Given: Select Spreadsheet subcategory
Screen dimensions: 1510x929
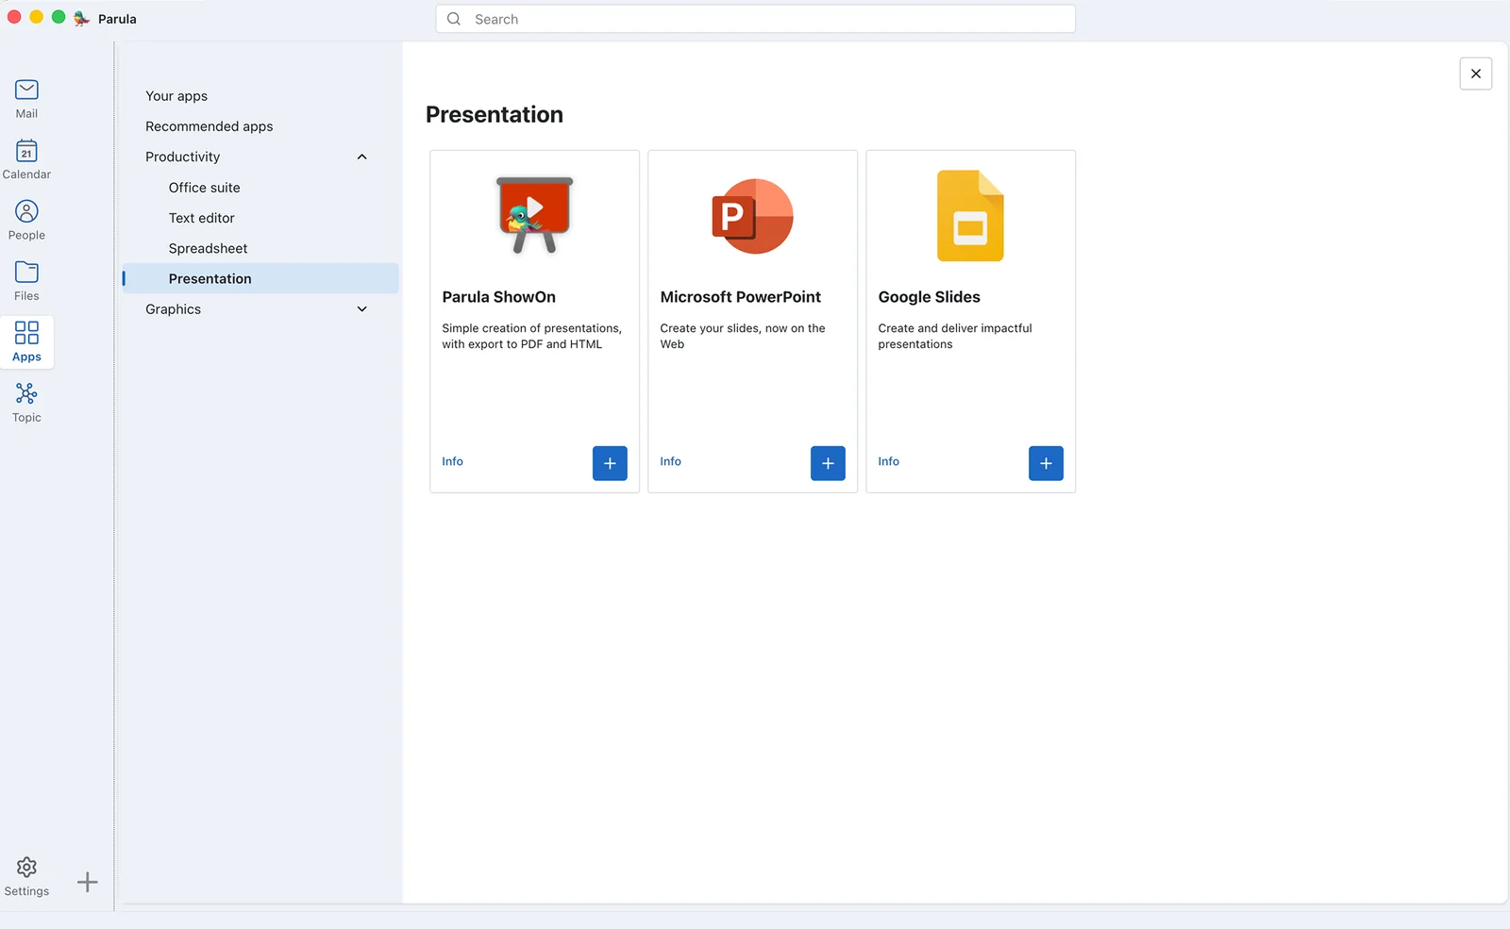Looking at the screenshot, I should click(208, 248).
